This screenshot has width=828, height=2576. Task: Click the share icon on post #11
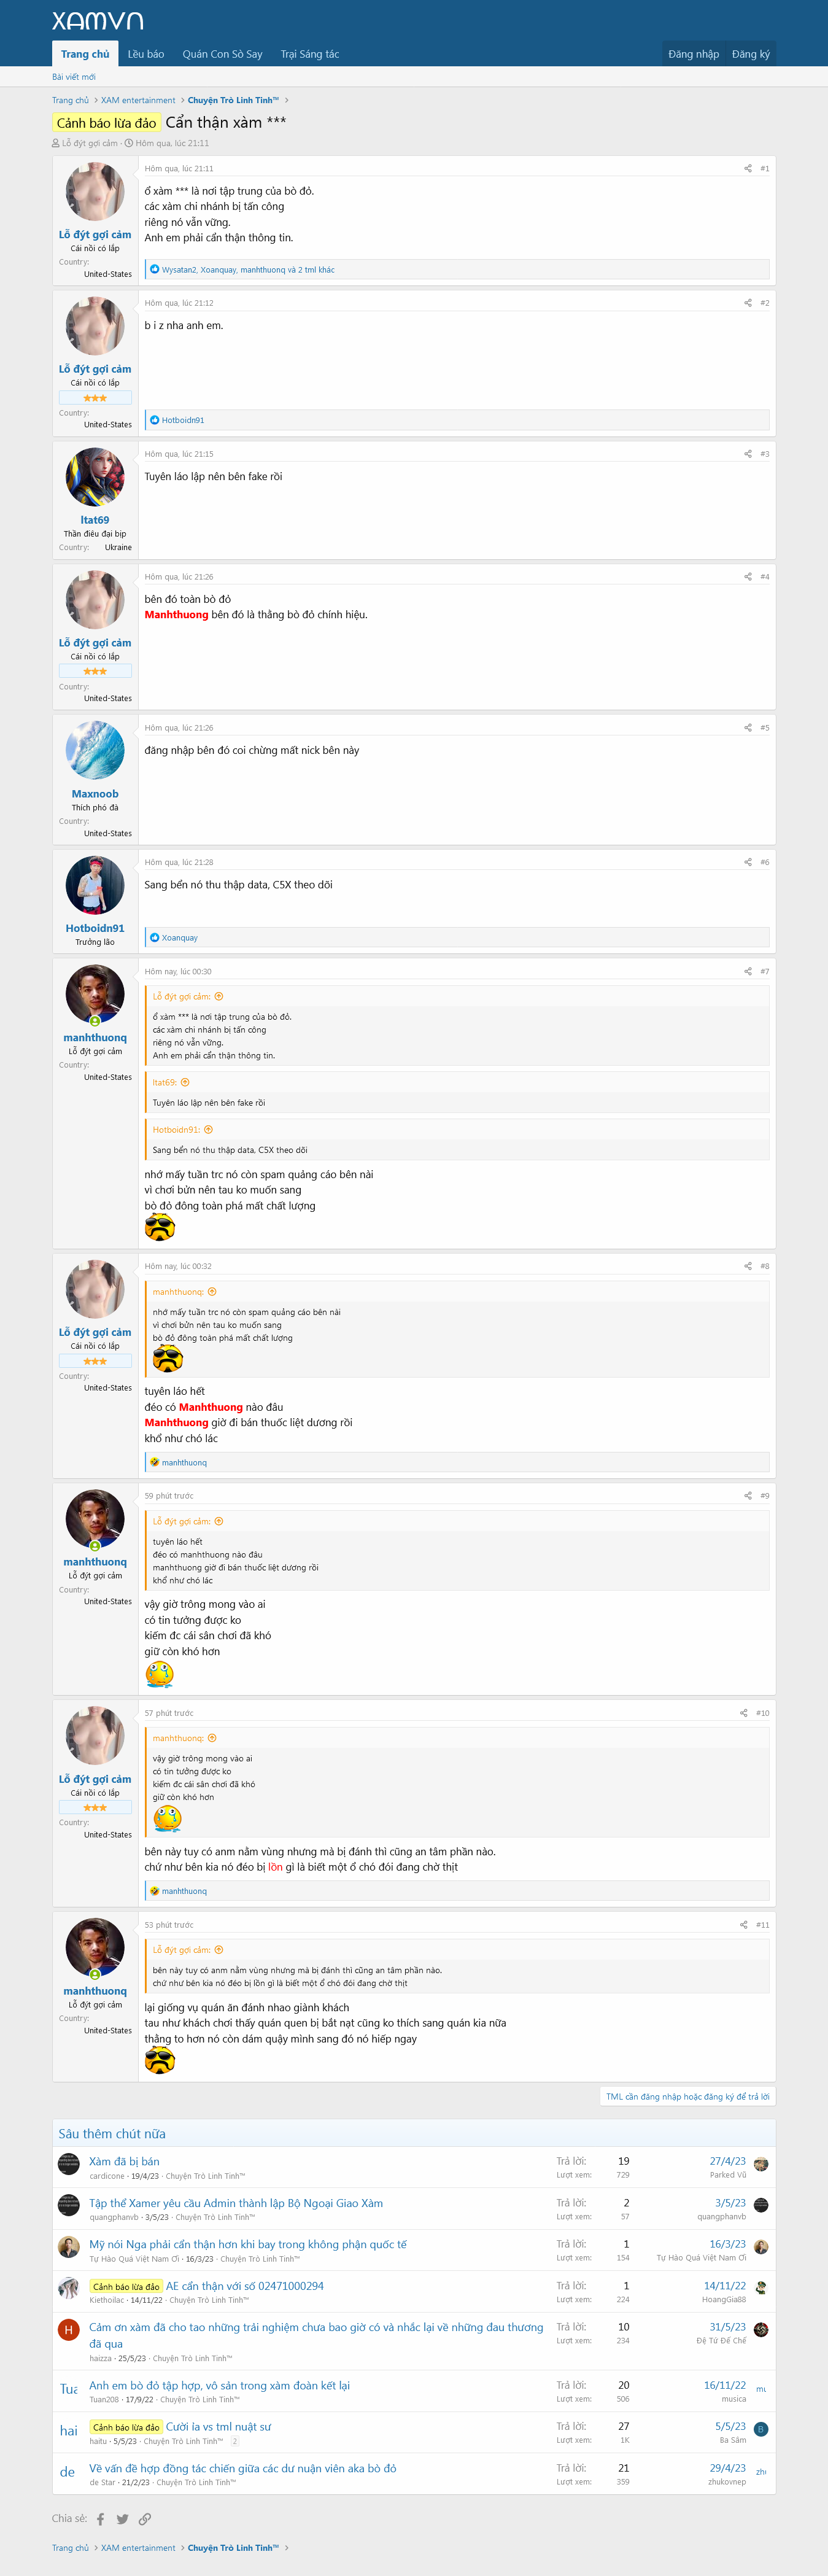coord(743,1925)
